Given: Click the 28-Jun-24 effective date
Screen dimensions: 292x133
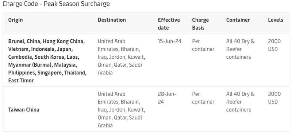Looking at the screenshot, I should coord(167,98).
